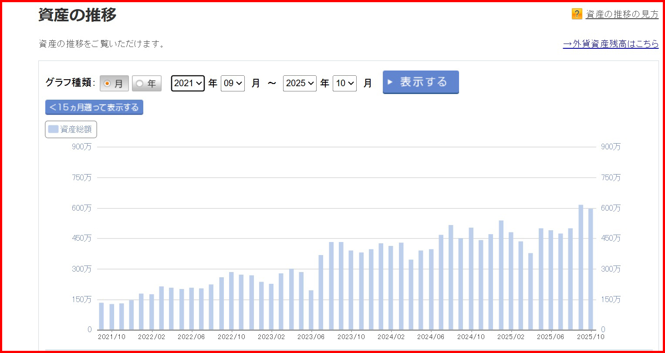Open the 資産の推移の見方 help link
This screenshot has width=665, height=353.
coord(622,14)
